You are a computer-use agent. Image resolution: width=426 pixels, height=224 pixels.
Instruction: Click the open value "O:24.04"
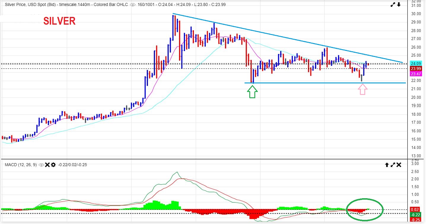coord(166,5)
